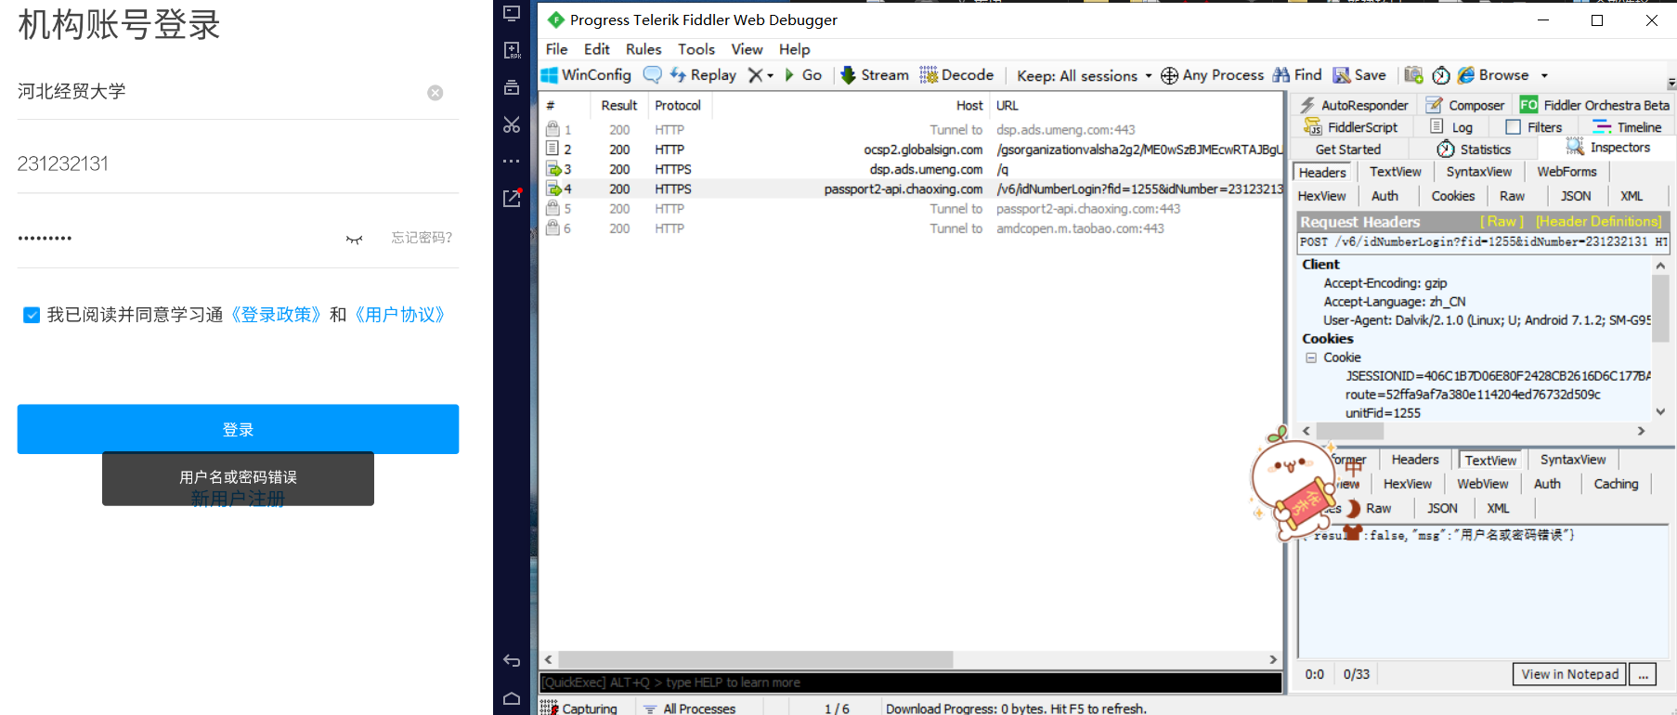The height and width of the screenshot is (715, 1677).
Task: Open Find sessions binoculars
Action: pyautogui.click(x=1297, y=75)
